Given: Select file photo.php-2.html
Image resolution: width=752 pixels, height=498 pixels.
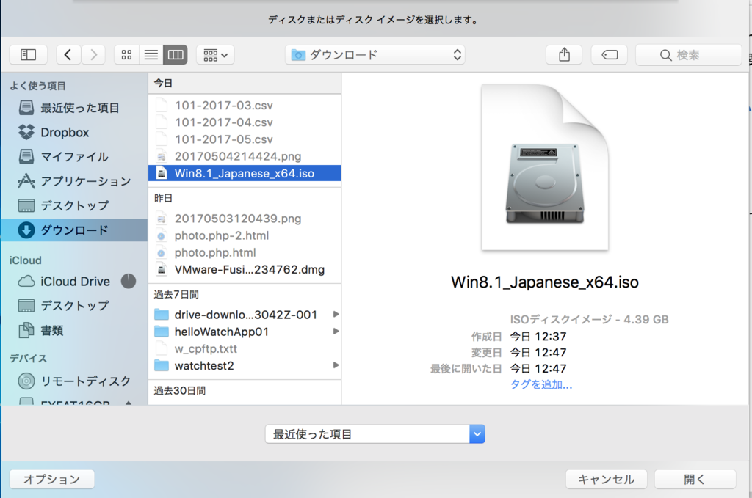Looking at the screenshot, I should pos(245,235).
